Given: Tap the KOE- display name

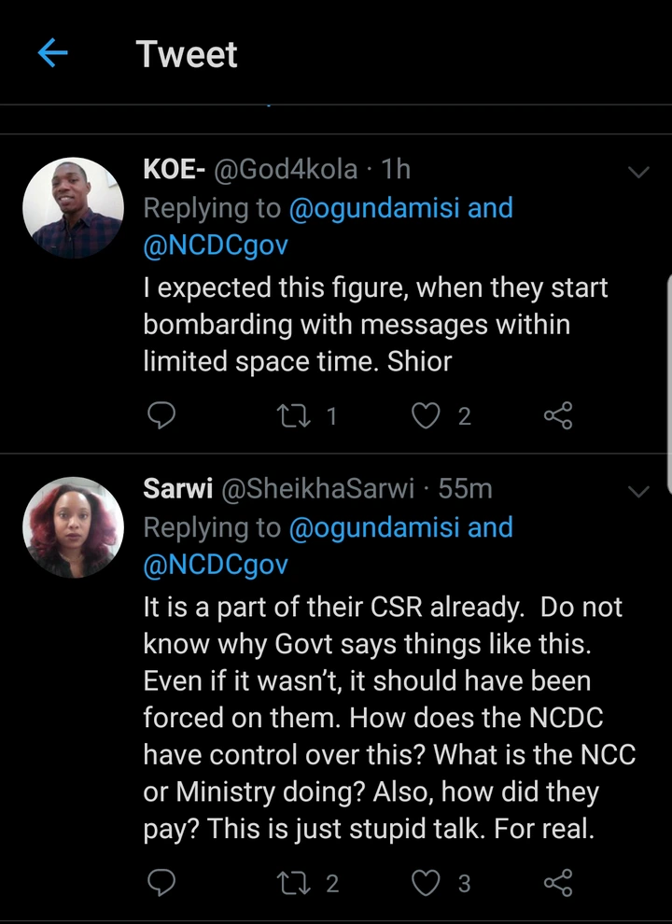Looking at the screenshot, I should 174,169.
